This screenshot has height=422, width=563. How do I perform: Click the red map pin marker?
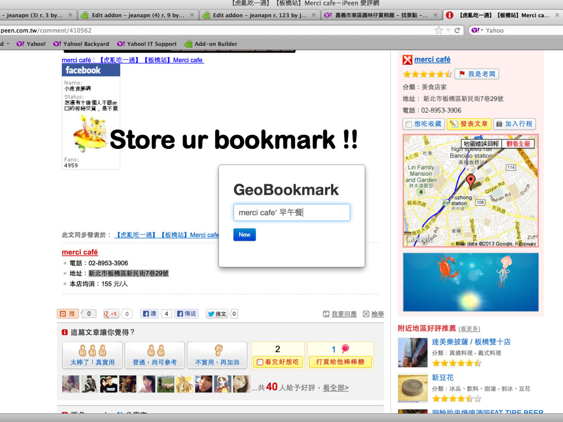(x=471, y=181)
